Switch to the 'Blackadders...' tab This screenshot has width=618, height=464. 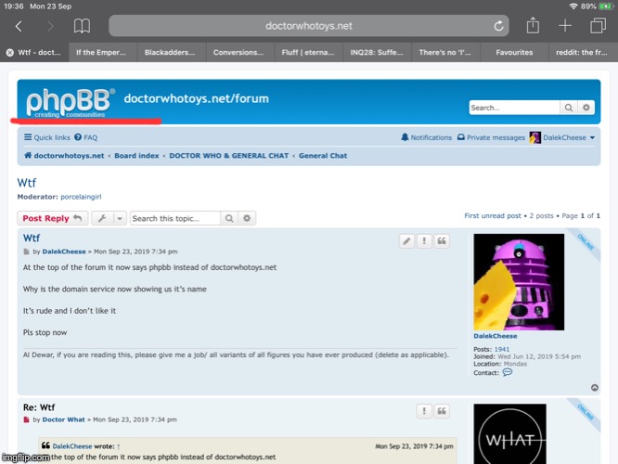[x=170, y=52]
